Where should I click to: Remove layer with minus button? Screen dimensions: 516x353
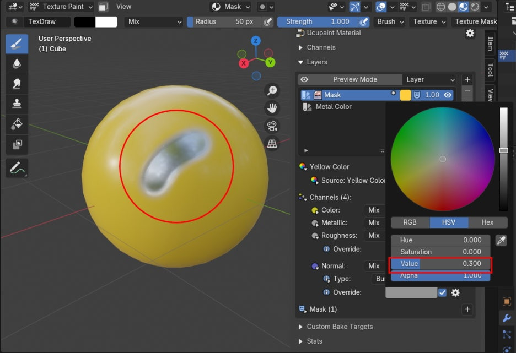[x=467, y=91]
